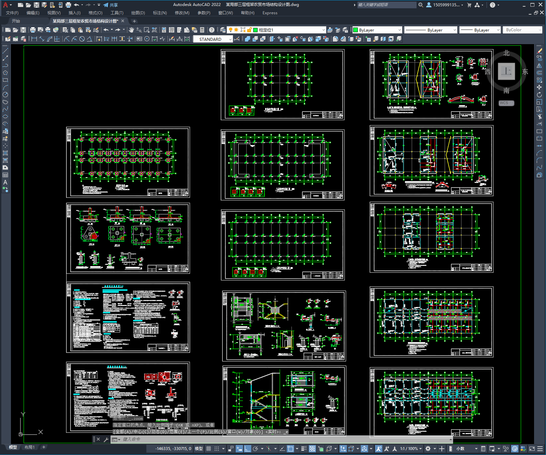This screenshot has width=546, height=455.
Task: Switch to the 布局1 layout tab
Action: [30, 447]
